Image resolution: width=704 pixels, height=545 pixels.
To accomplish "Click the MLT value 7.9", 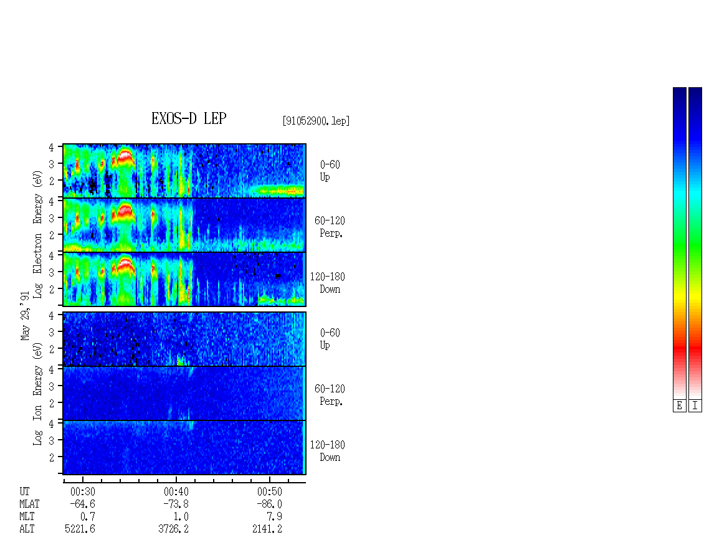I will [x=274, y=517].
